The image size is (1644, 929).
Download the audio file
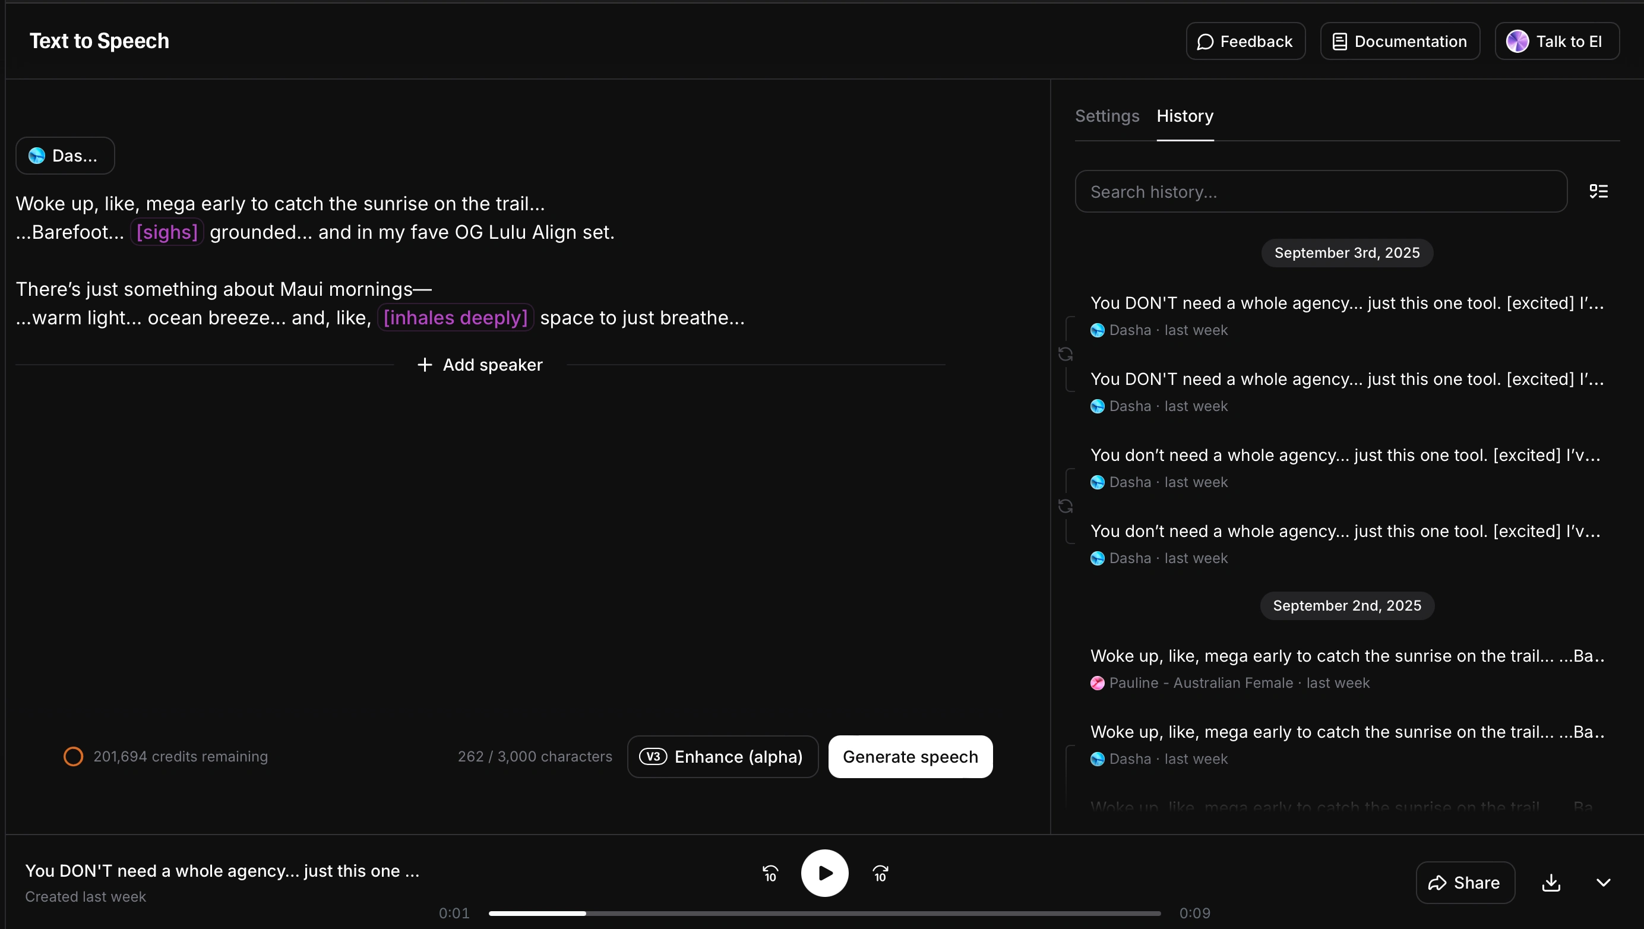1551,883
